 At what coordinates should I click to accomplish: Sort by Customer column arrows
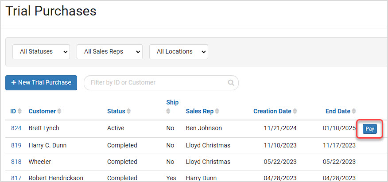point(59,111)
